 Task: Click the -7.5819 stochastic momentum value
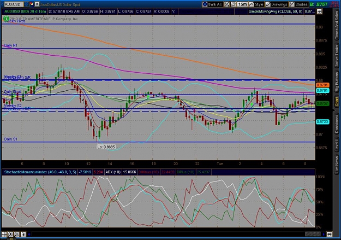pos(85,172)
